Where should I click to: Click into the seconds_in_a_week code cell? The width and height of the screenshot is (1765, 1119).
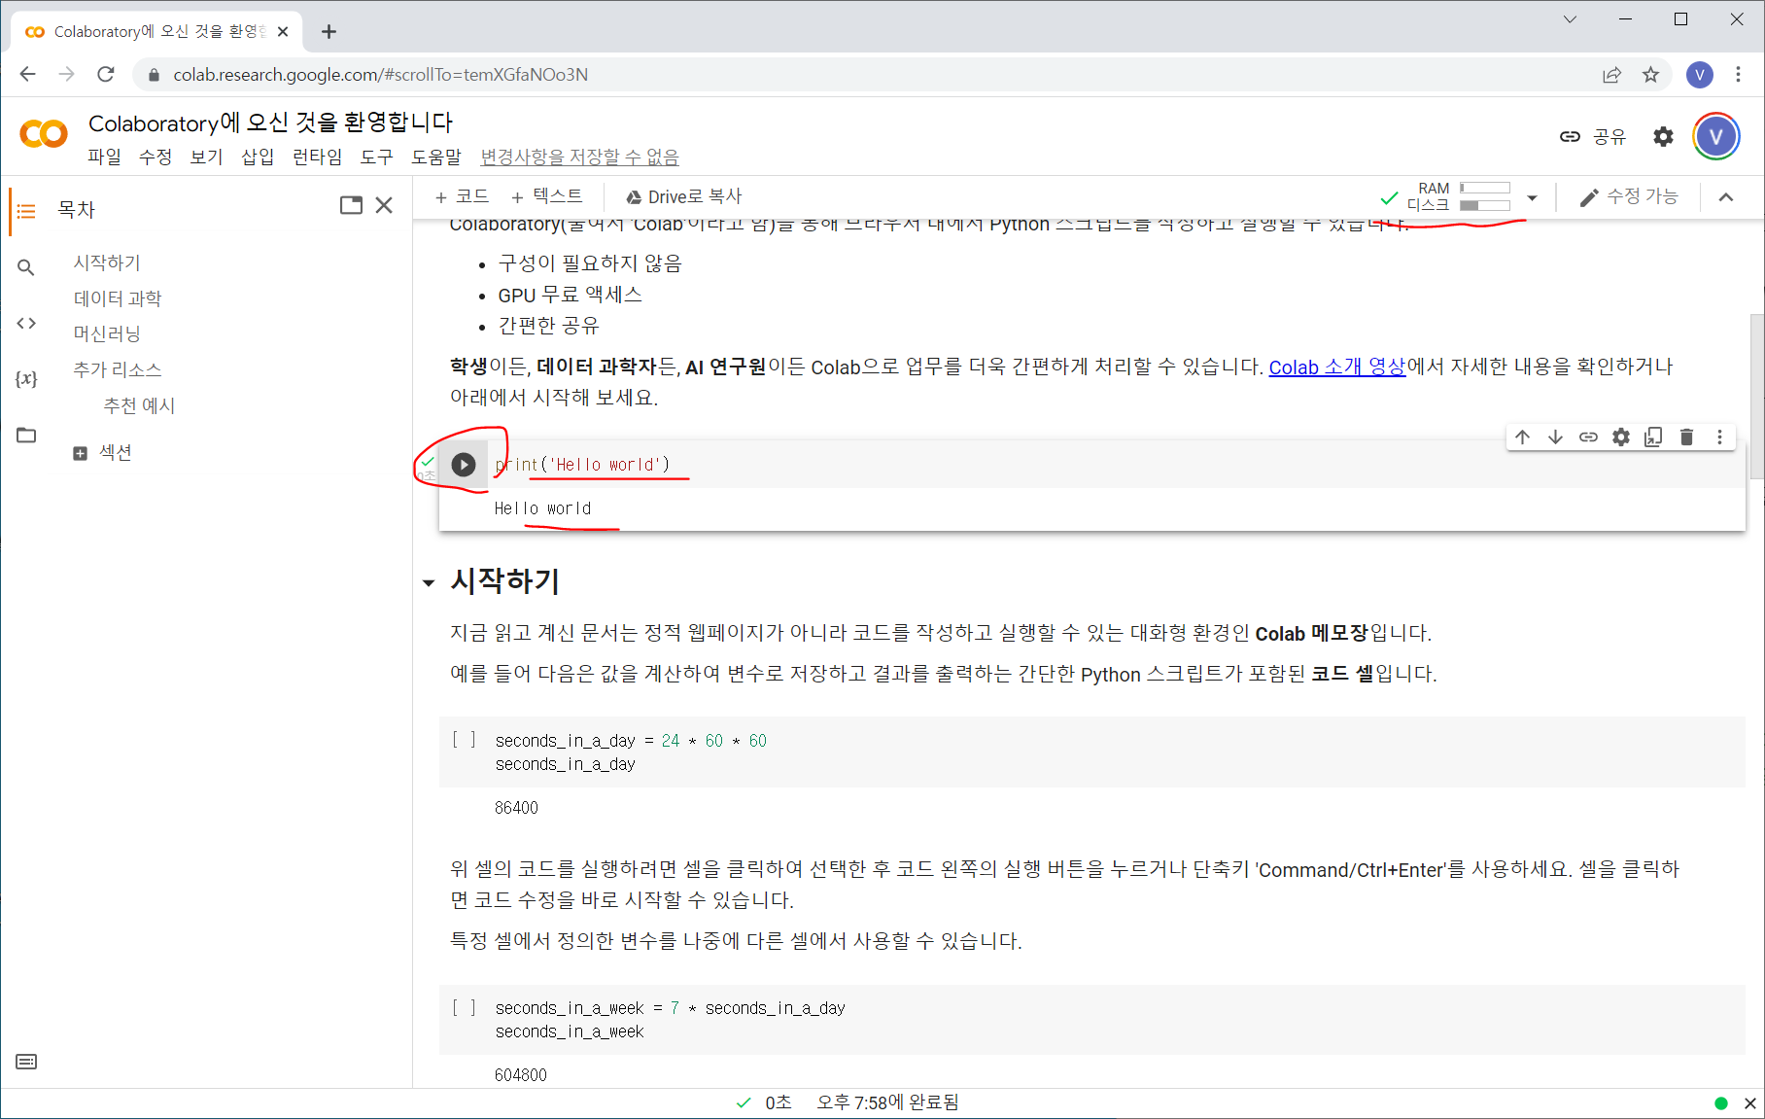point(1091,1020)
